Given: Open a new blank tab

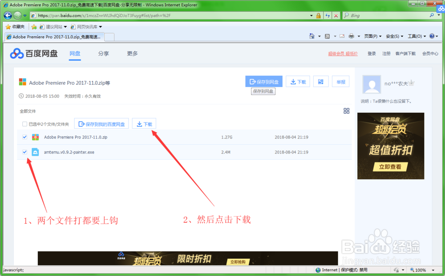Looking at the screenshot, I should tap(109, 37).
